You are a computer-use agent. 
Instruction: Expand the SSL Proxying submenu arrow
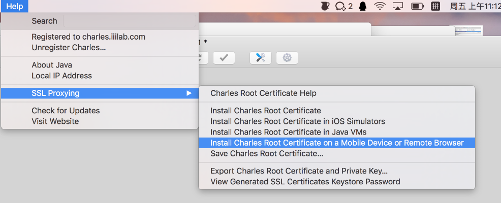pos(189,93)
